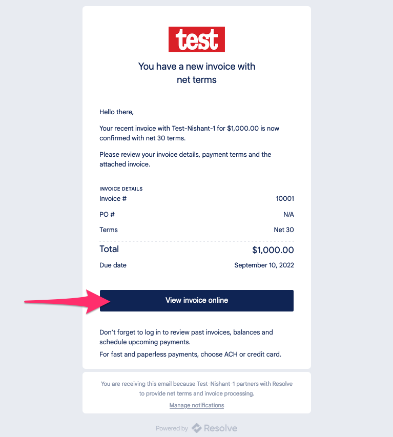Click the Resolve brand name text
Viewport: 393px width, 437px height.
point(220,428)
